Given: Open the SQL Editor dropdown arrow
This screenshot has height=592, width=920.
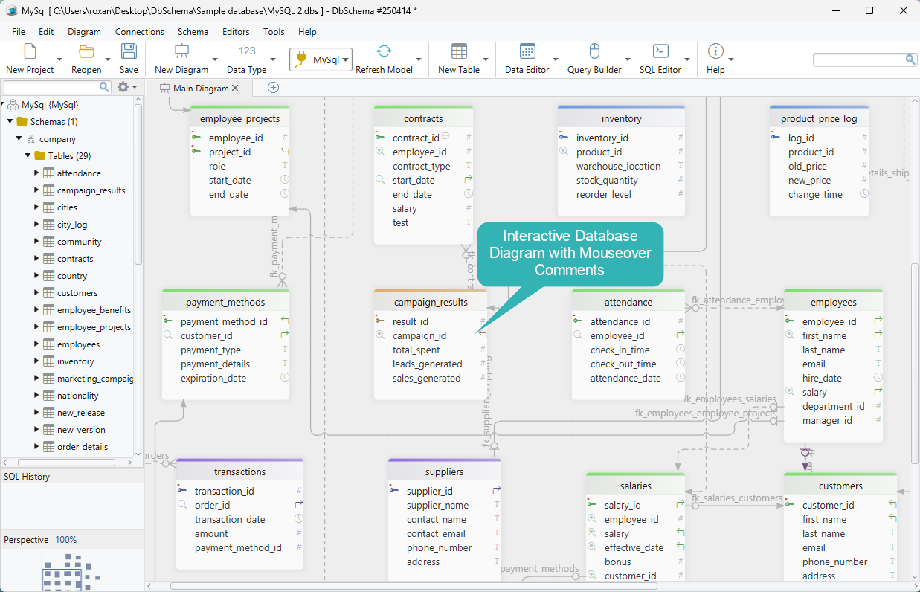Looking at the screenshot, I should click(687, 59).
